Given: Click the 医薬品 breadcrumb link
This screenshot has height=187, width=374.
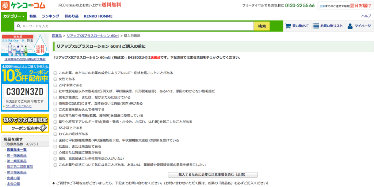Looking at the screenshot, I should pyautogui.click(x=57, y=36).
